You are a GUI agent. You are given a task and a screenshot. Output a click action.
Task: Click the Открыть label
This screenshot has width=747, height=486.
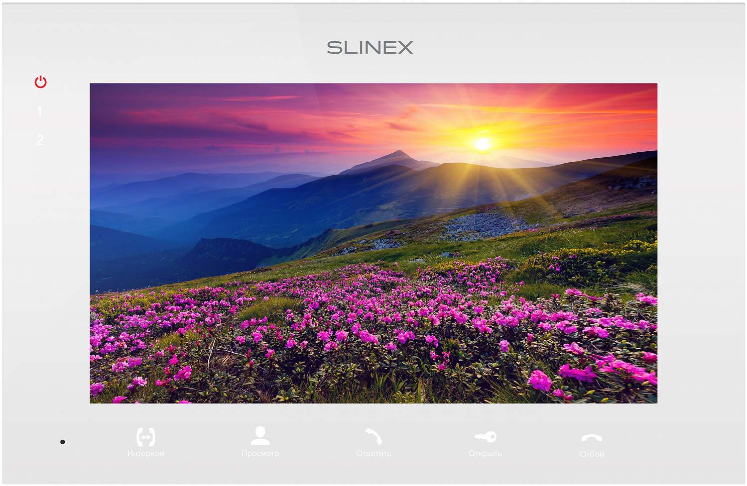tap(486, 454)
